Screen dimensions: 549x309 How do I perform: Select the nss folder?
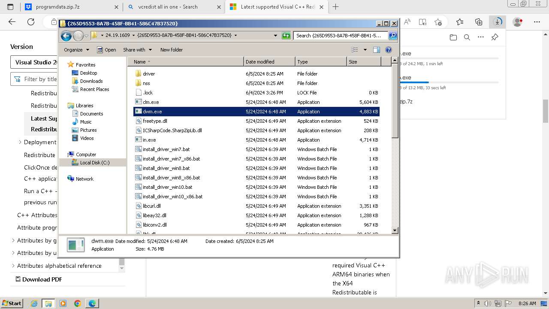(x=256, y=83)
